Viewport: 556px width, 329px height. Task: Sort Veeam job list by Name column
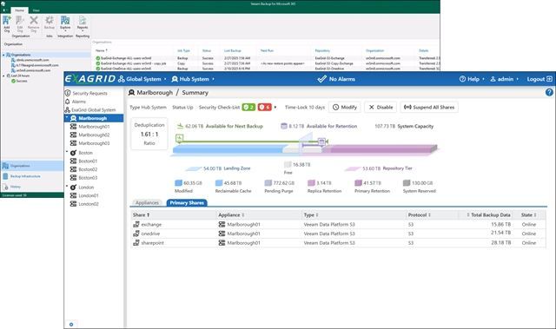click(102, 50)
